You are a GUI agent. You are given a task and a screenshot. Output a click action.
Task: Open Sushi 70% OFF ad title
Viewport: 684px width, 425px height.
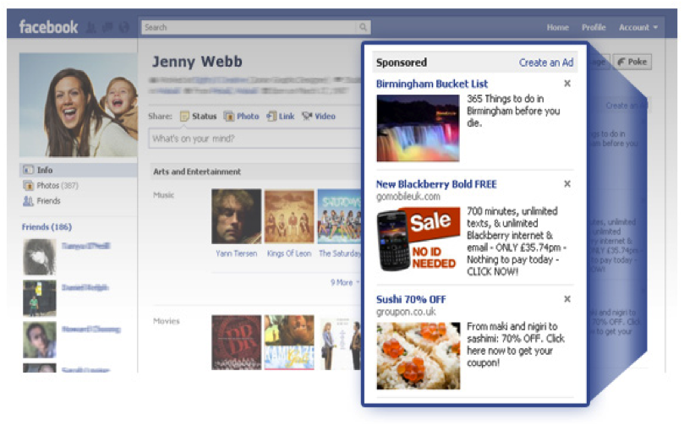click(411, 299)
